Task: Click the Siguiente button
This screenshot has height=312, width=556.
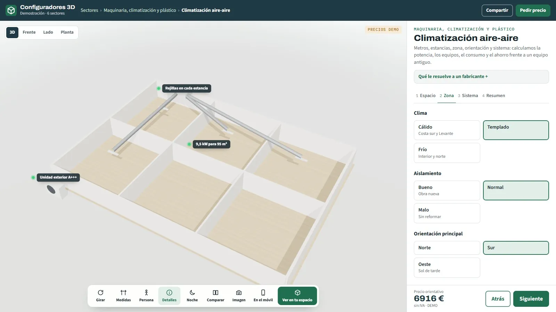Action: point(531,299)
